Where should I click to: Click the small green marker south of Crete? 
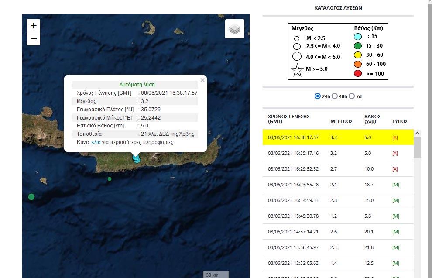pyautogui.click(x=110, y=179)
